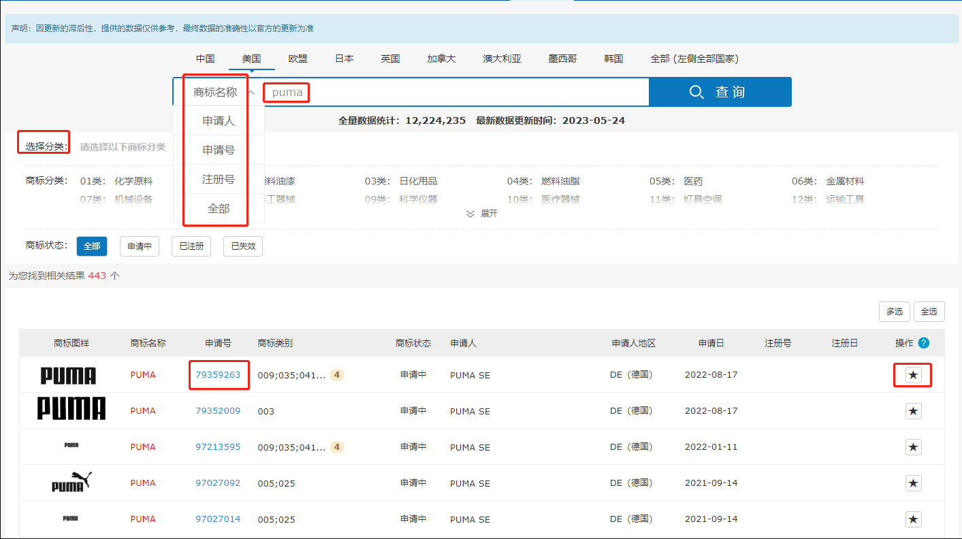Filter trademark status to 已注册
The height and width of the screenshot is (539, 962).
tap(191, 246)
